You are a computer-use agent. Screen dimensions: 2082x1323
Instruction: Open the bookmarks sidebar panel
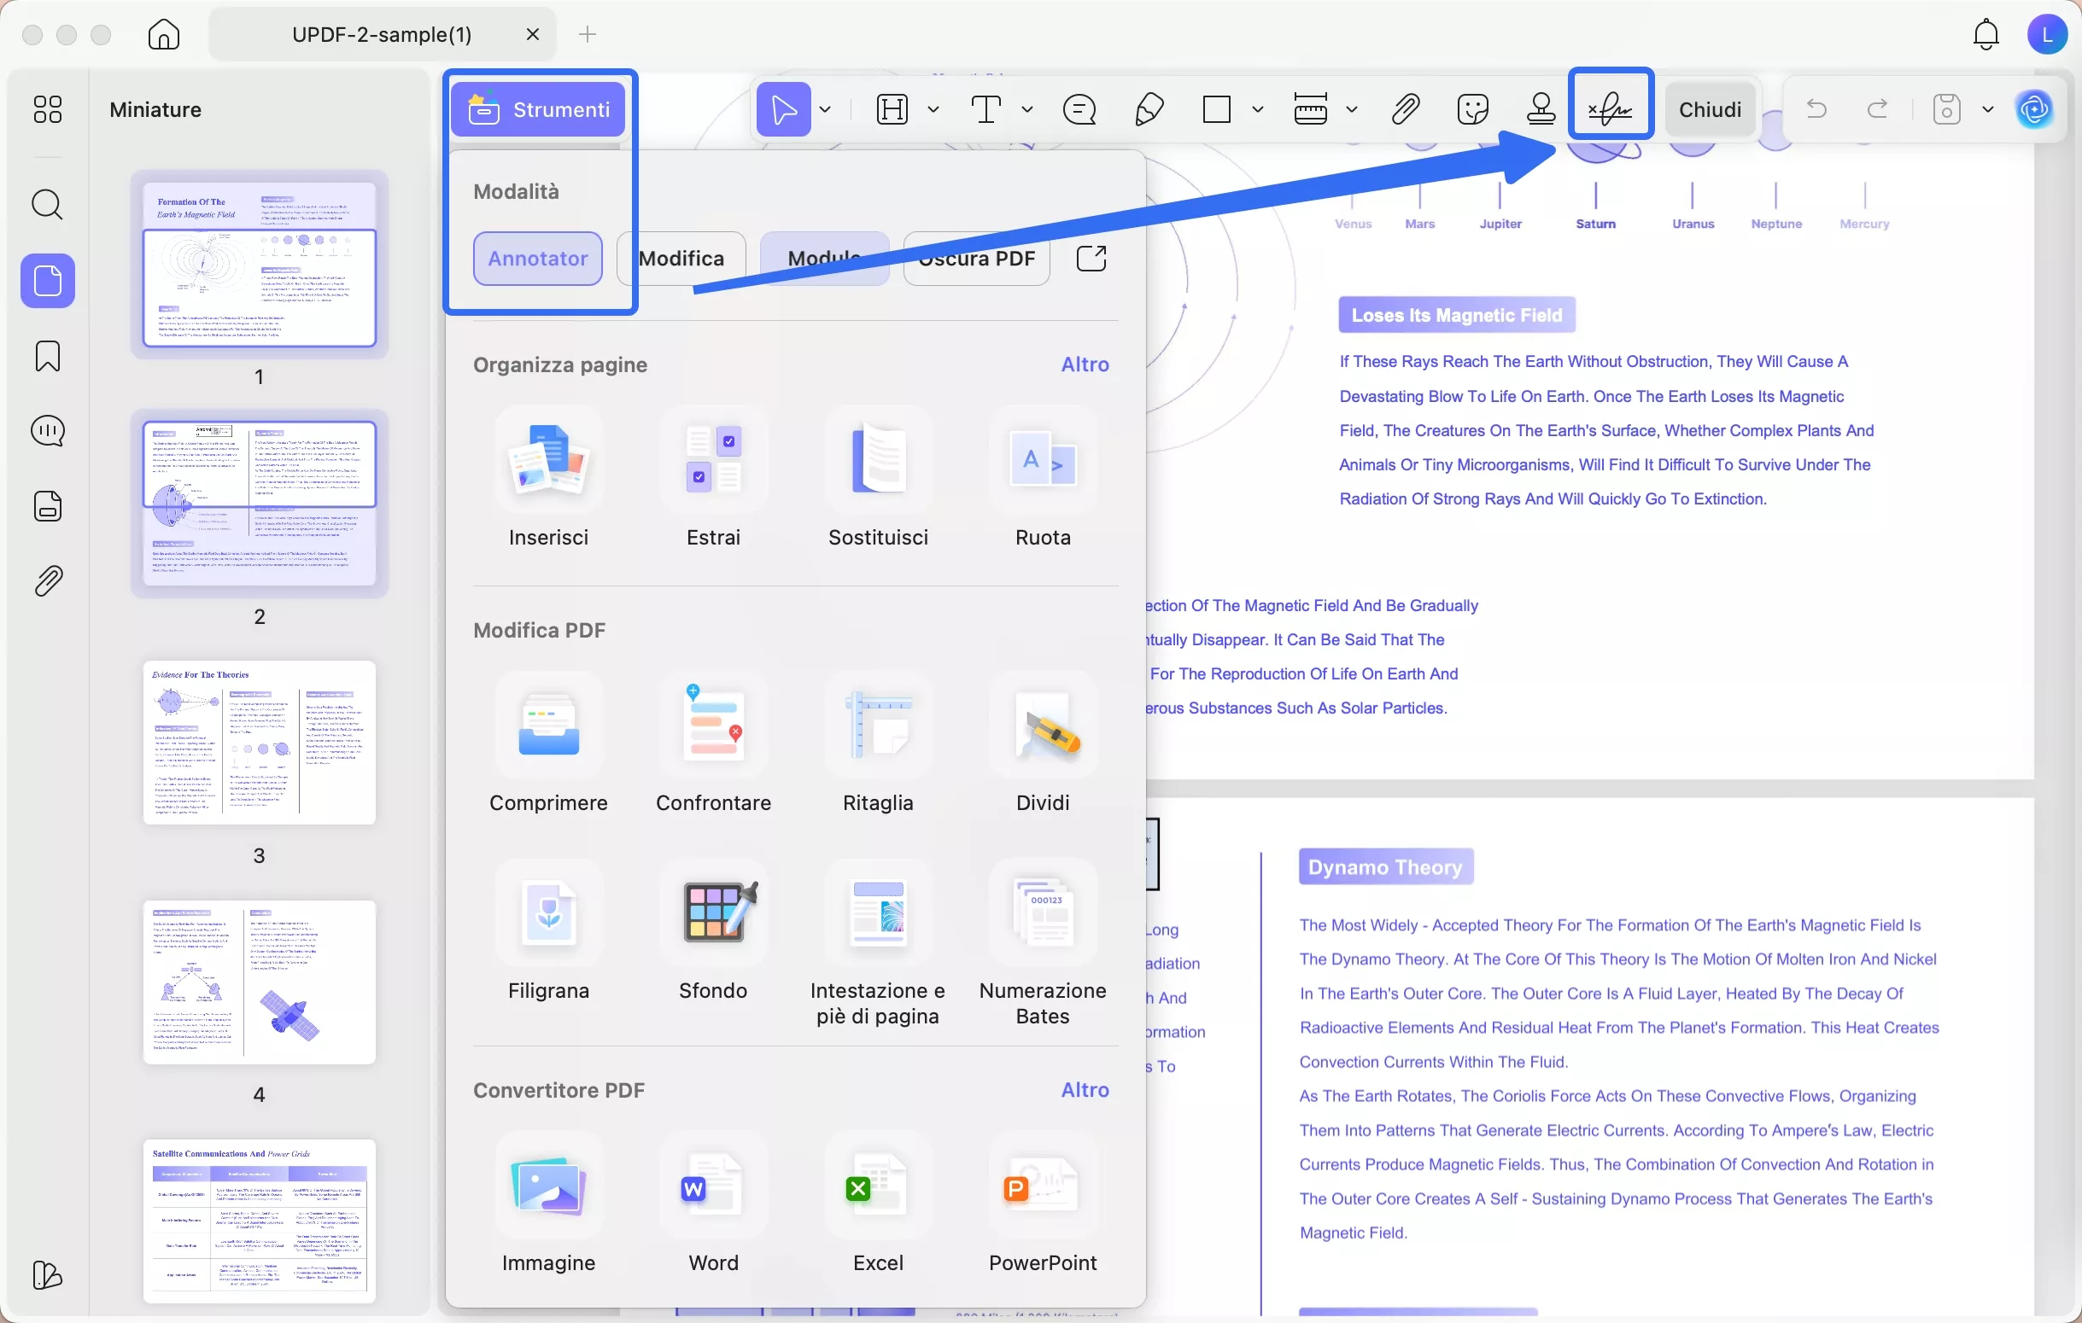coord(48,356)
